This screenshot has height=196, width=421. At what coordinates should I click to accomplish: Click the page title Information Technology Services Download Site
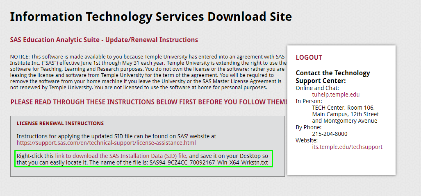[x=151, y=17]
